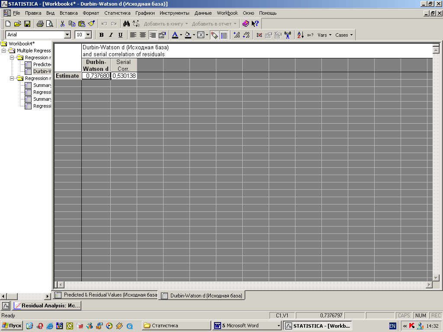This screenshot has width=443, height=332.
Task: Open the borders dropdown arrow
Action: [207, 35]
